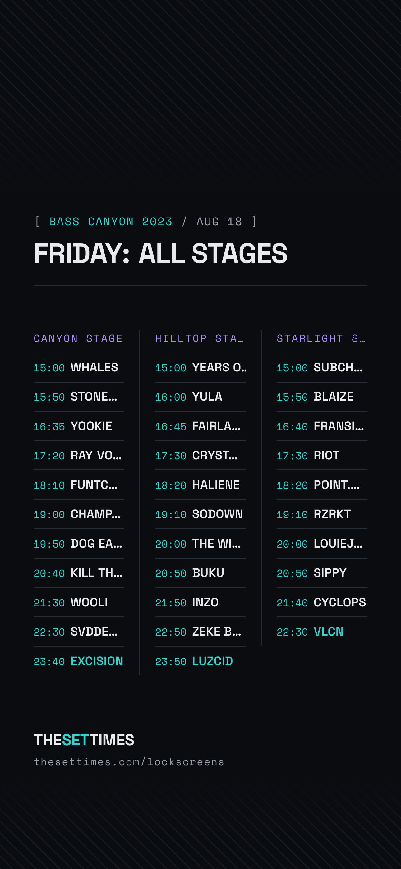Open THESETTIMES logo text
401x869 pixels.
point(84,740)
